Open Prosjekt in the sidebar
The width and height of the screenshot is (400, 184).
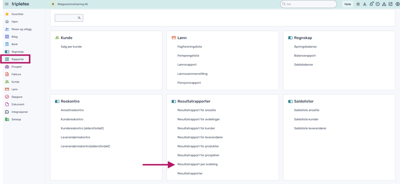[x=16, y=67]
